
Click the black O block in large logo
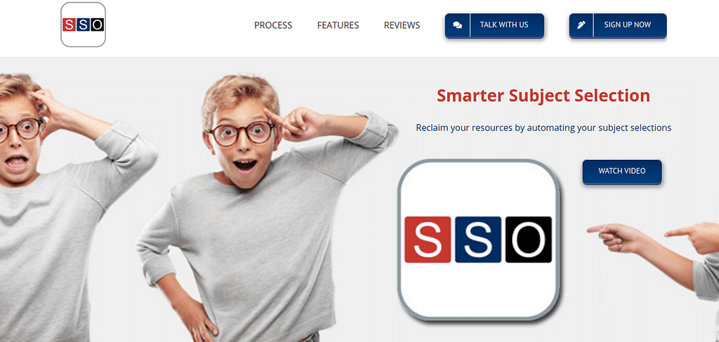pos(528,240)
